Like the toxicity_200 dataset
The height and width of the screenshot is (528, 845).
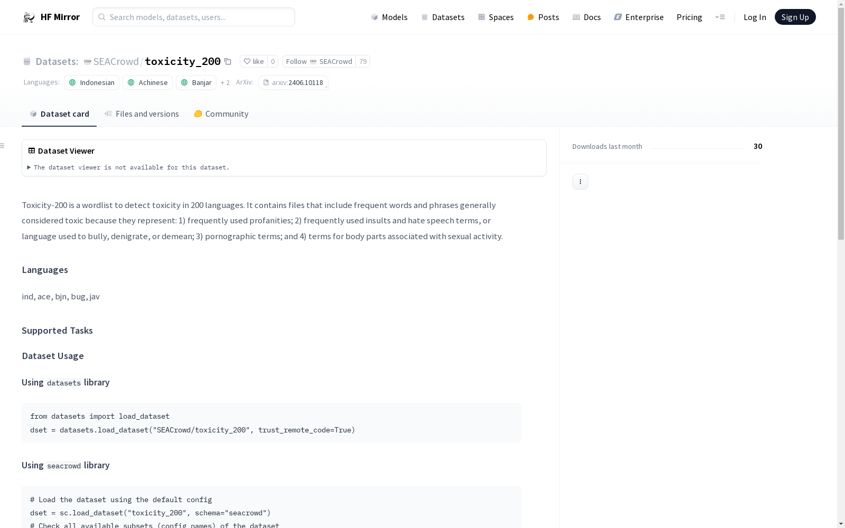click(x=253, y=61)
